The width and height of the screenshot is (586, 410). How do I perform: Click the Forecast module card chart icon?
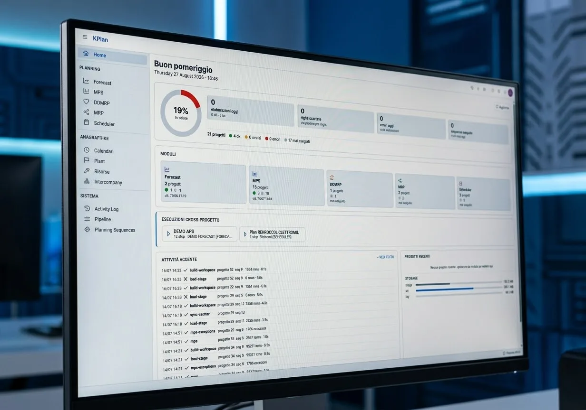(x=167, y=169)
